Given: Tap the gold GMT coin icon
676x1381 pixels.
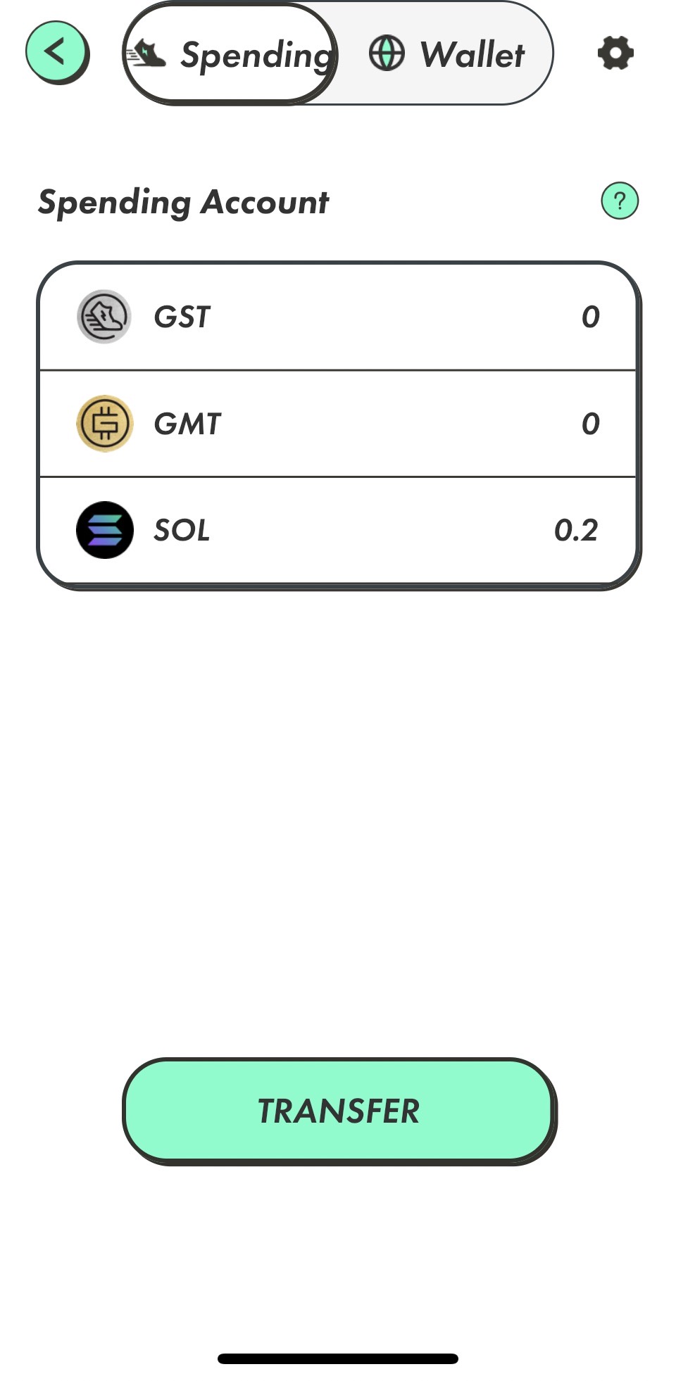Looking at the screenshot, I should pyautogui.click(x=104, y=424).
